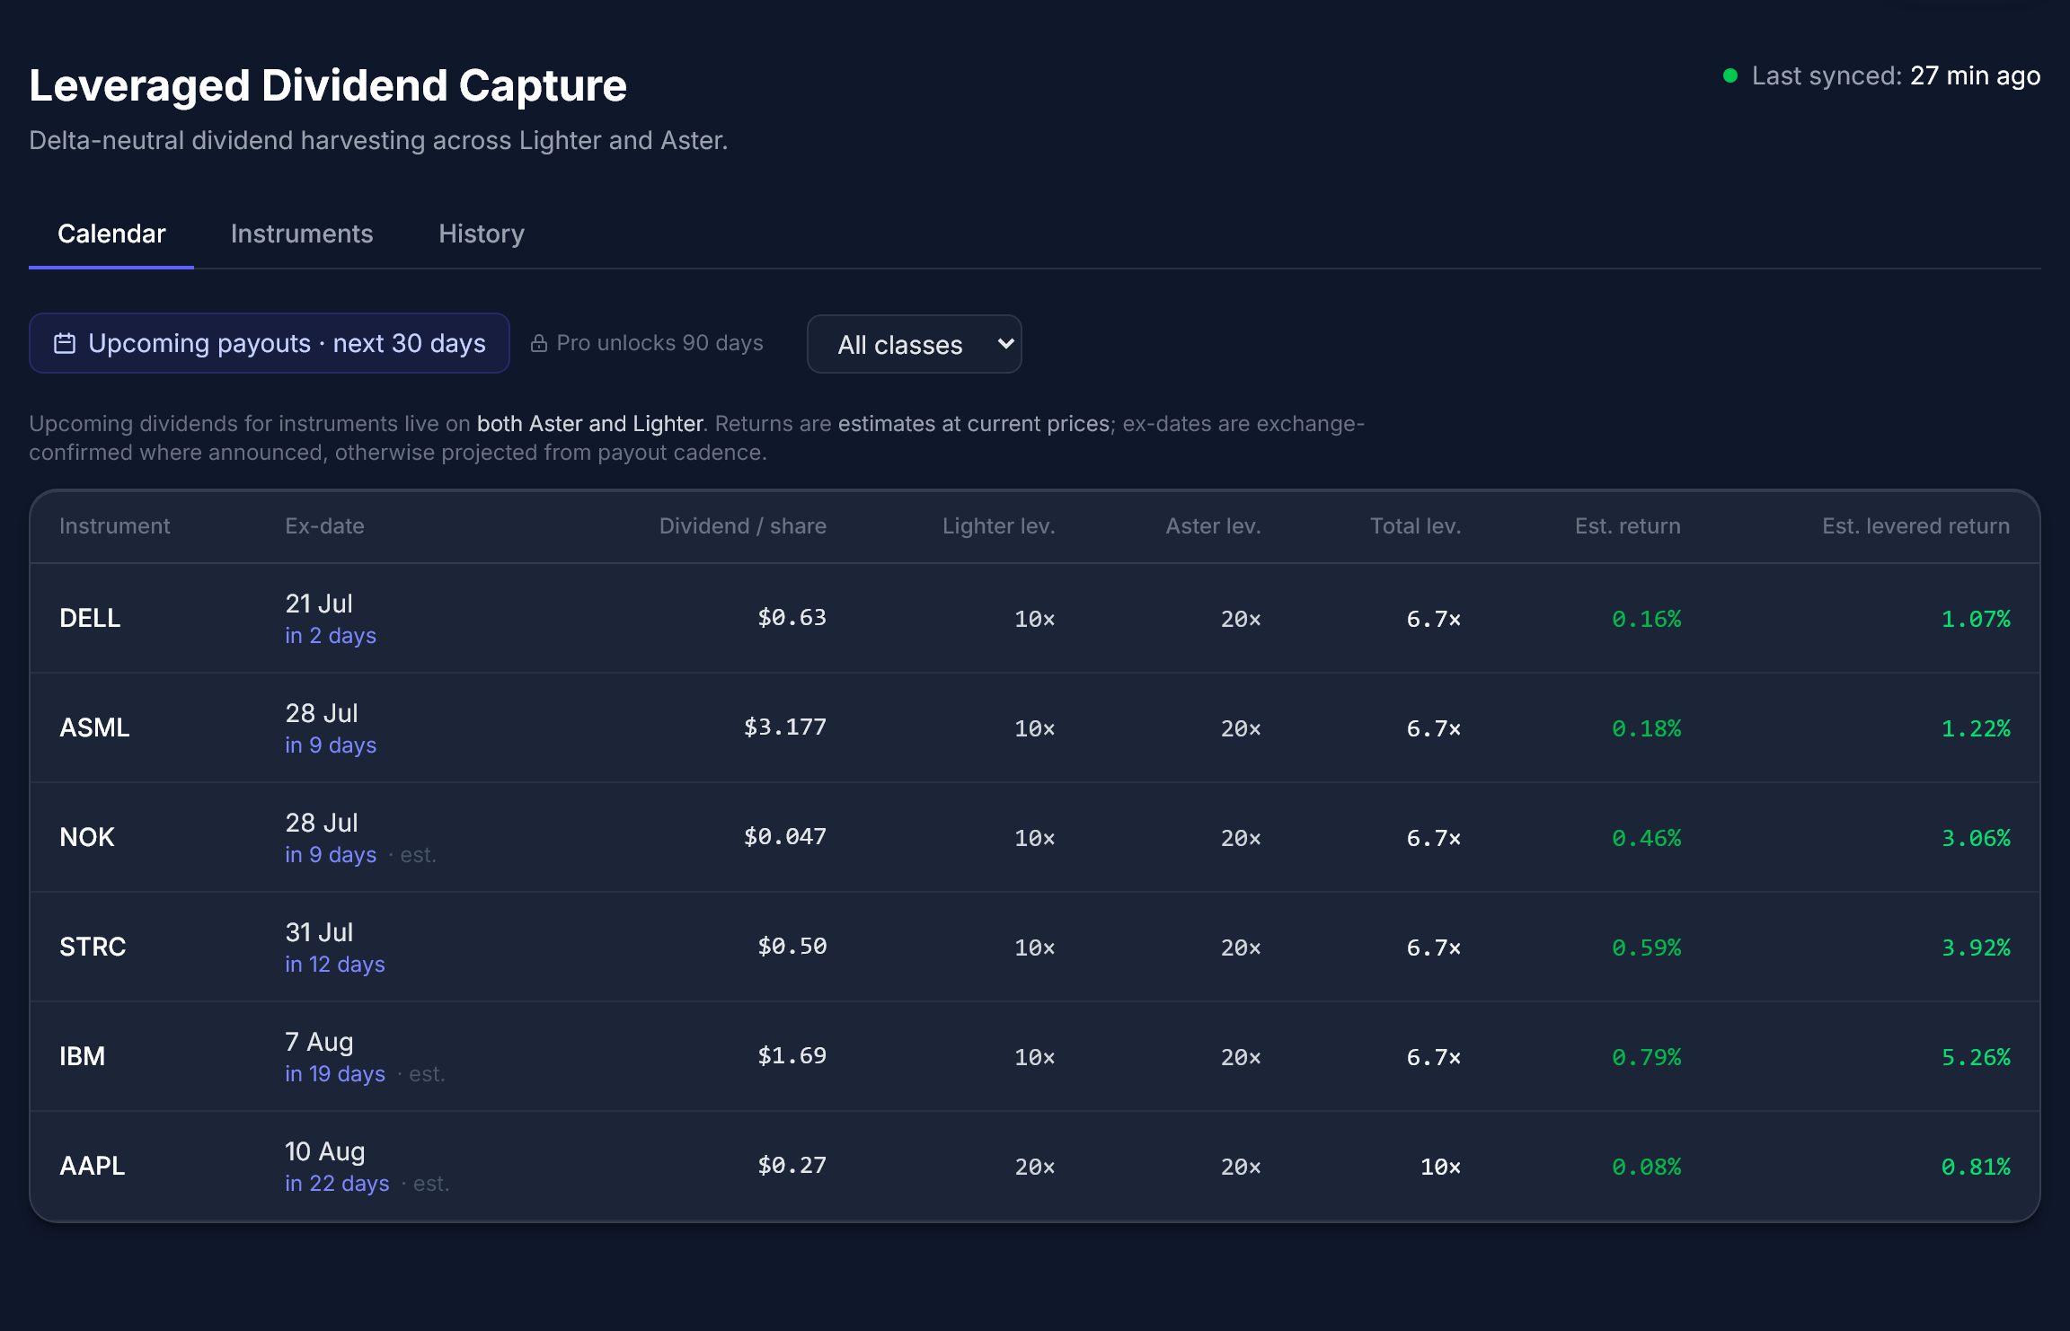2070x1331 pixels.
Task: Click Lighter lev. column header
Action: point(998,526)
